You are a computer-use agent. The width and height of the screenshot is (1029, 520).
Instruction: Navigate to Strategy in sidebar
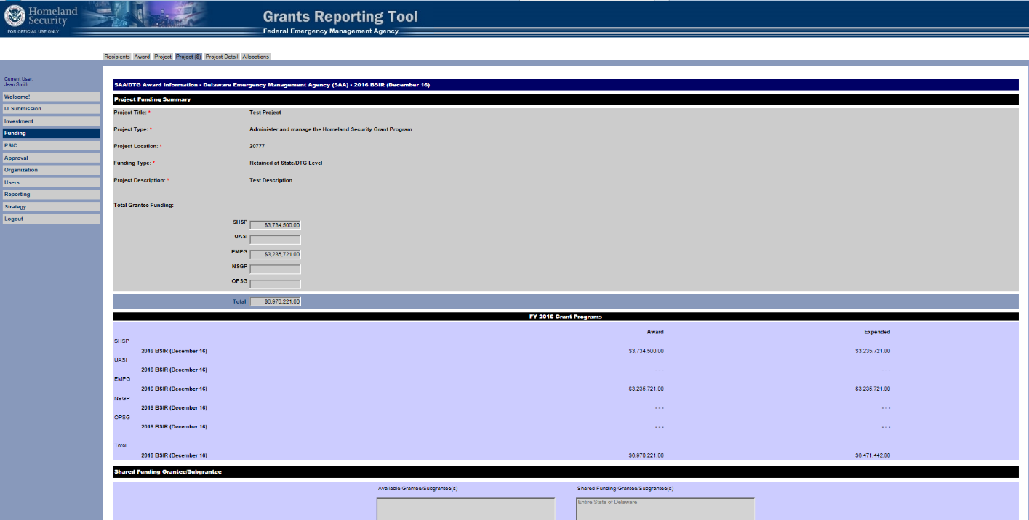point(51,207)
